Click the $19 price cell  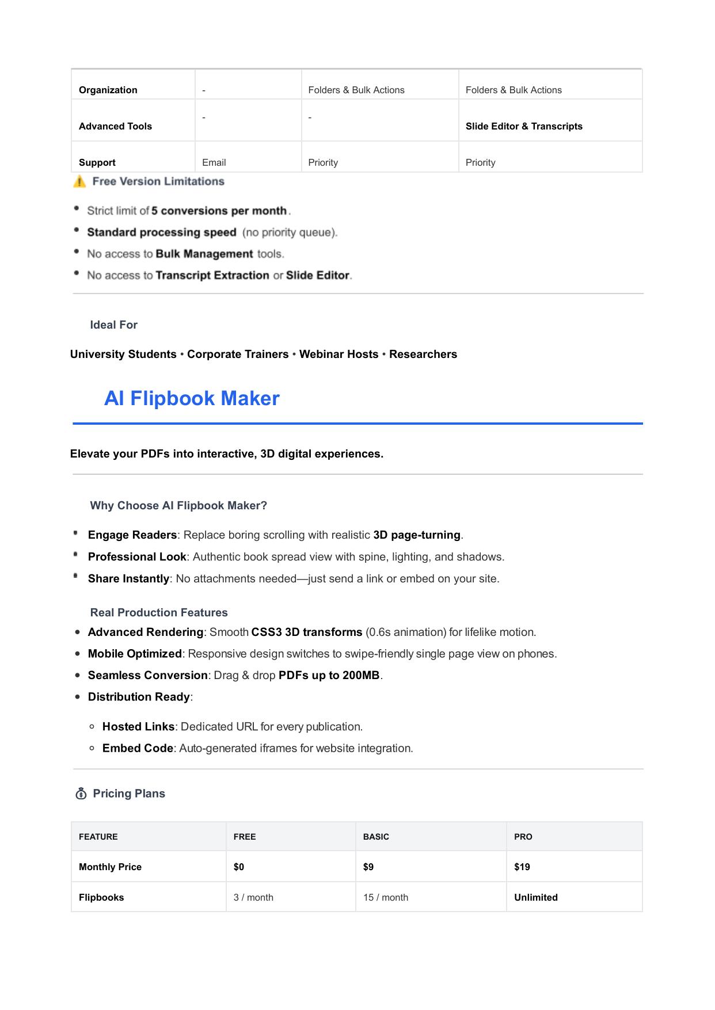522,867
